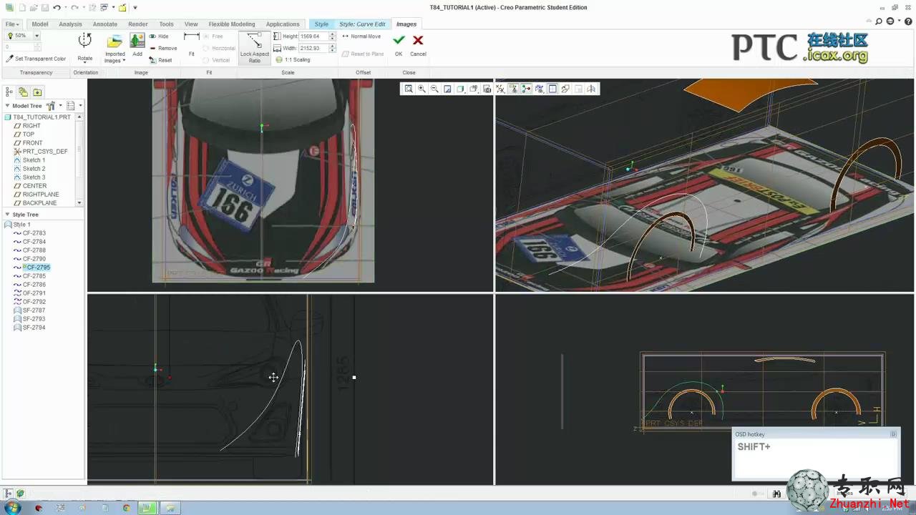Click Chrome icon in the taskbar
This screenshot has width=916, height=515.
pyautogui.click(x=127, y=508)
